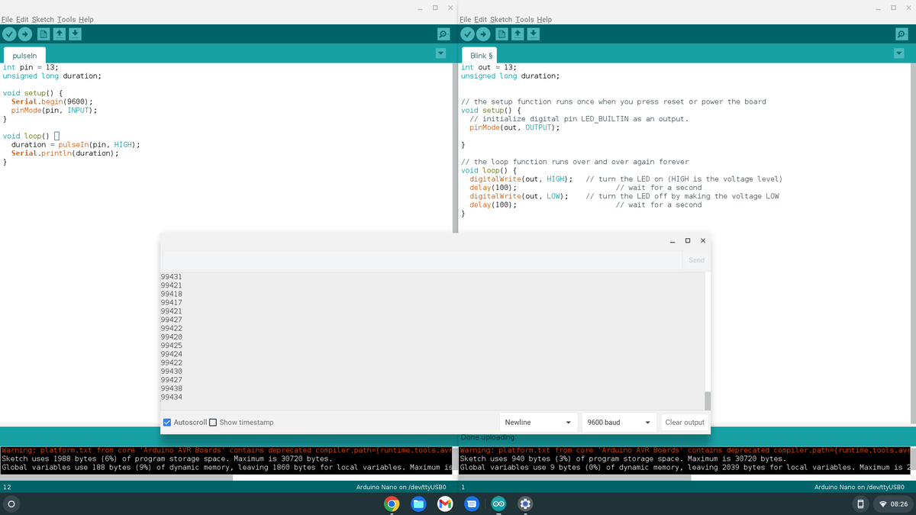Click New sketch icon in pulseIn window
The height and width of the screenshot is (515, 916).
44,34
